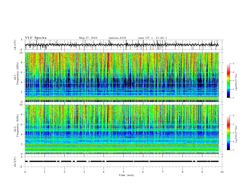Image resolution: width=250 pixels, height=193 pixels.
Task: Click the ch.2 spectrogram color bar
Action: (x=228, y=133)
